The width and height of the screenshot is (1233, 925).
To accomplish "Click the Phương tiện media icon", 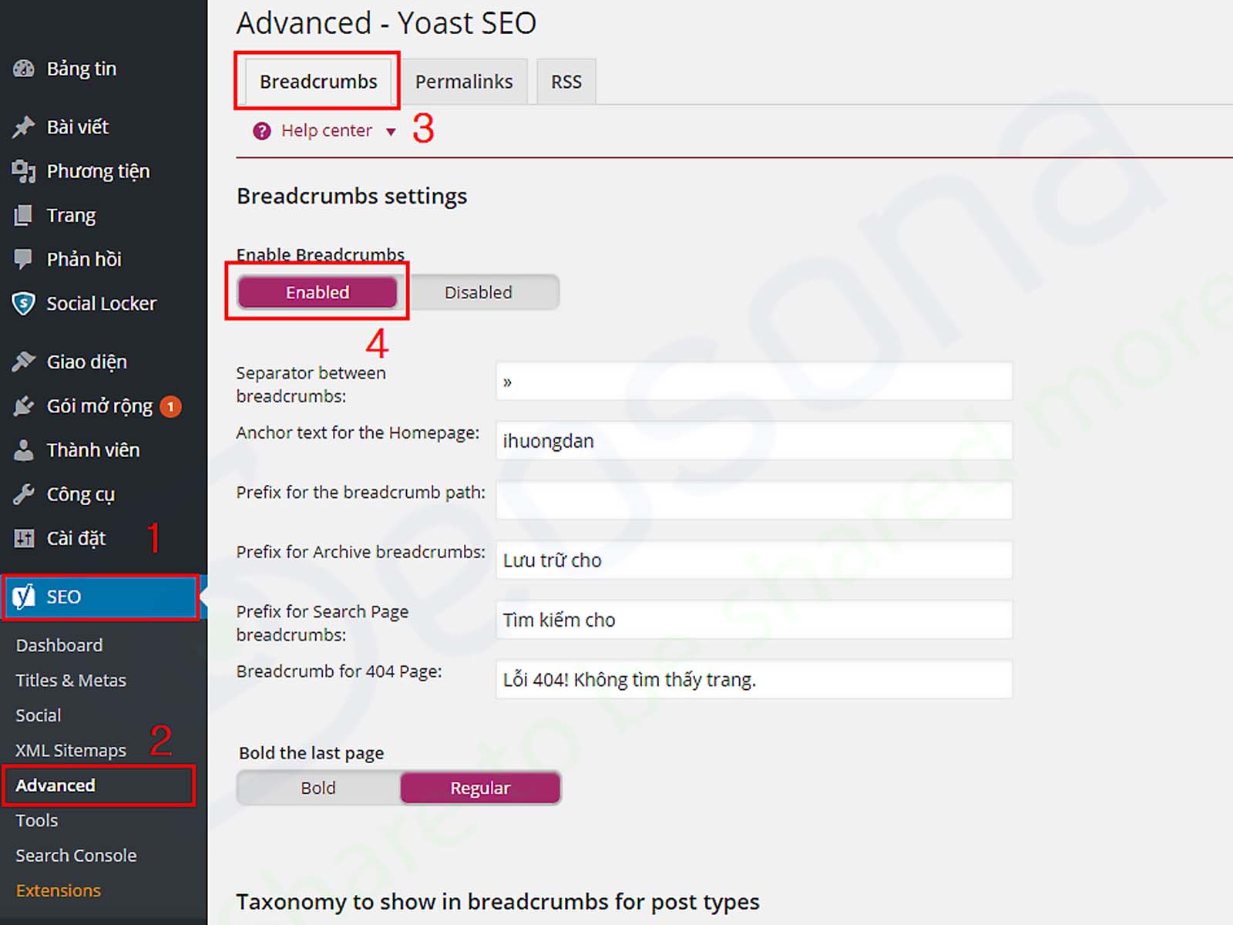I will coord(24,171).
